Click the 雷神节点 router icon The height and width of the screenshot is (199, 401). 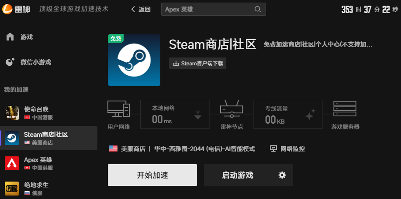coord(232,109)
